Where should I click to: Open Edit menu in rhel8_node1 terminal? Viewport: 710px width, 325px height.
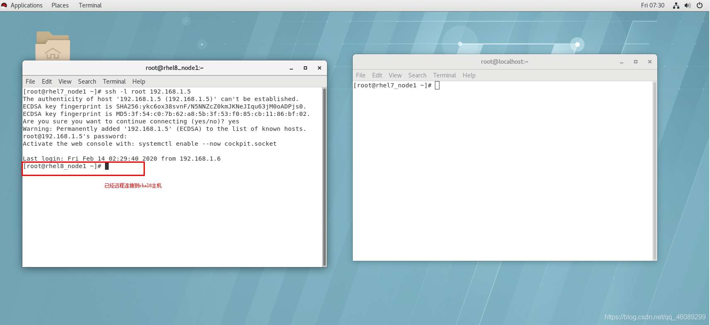(x=47, y=82)
